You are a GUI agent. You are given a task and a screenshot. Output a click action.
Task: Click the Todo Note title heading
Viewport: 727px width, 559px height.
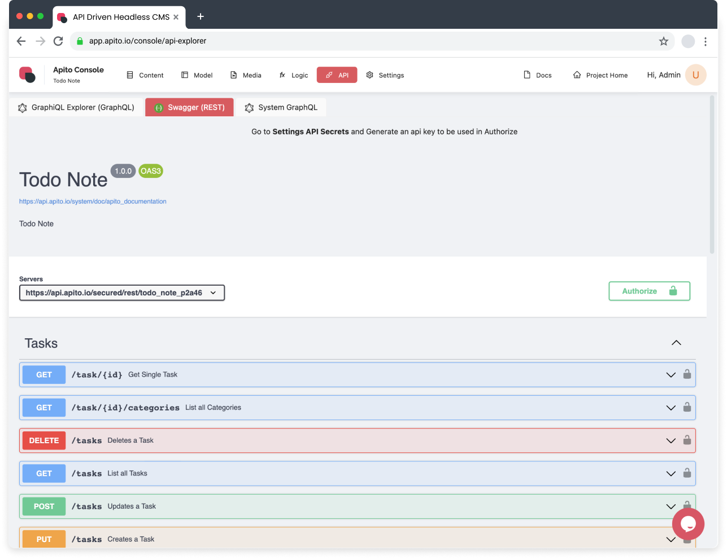coord(63,180)
